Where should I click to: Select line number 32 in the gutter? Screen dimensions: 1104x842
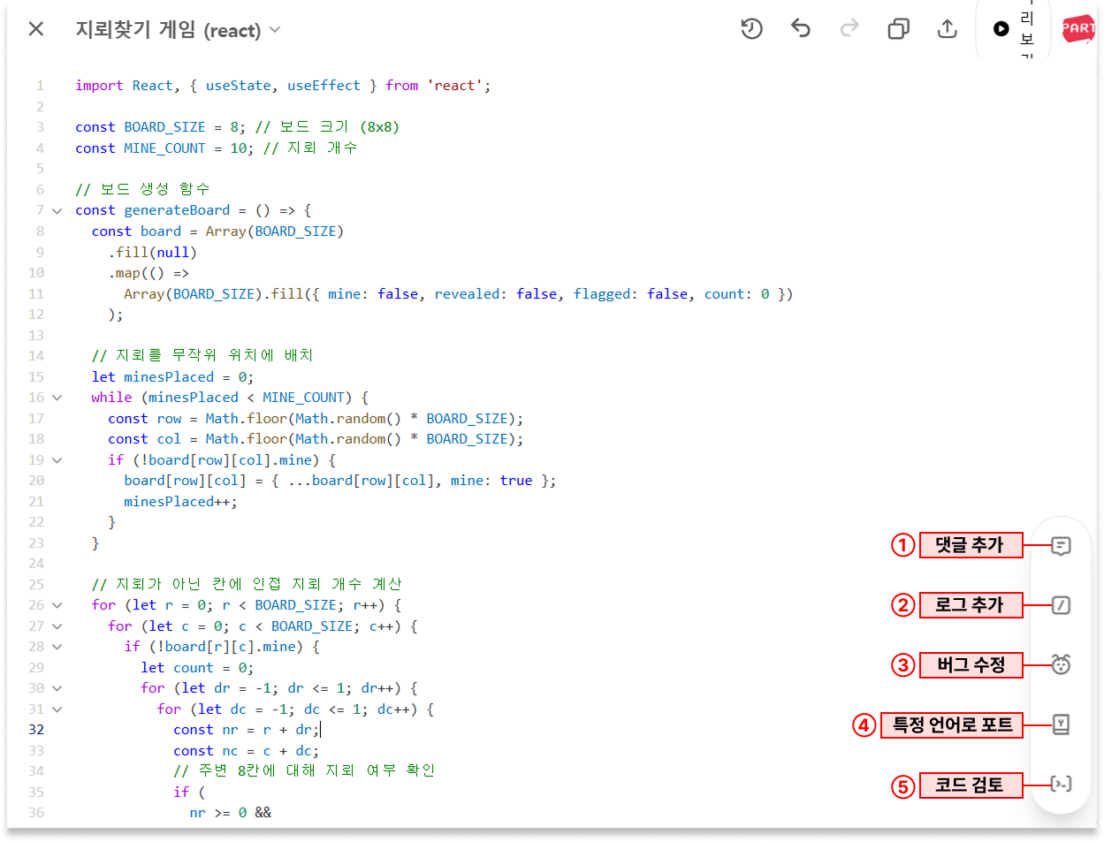click(x=36, y=730)
